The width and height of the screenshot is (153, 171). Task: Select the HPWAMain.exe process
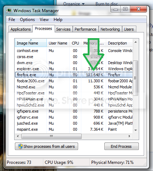tap(74, 99)
